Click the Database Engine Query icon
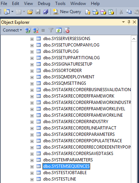 88,12
